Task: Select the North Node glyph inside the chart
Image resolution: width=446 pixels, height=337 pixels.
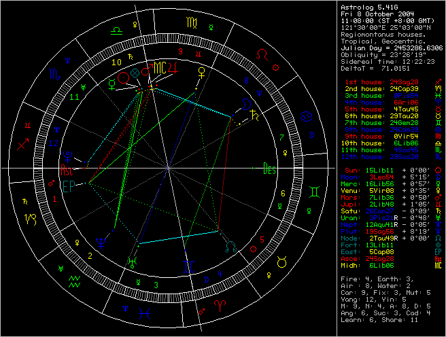Action: click(x=233, y=247)
